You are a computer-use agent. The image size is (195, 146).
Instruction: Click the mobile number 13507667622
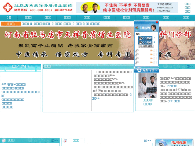coord(164,11)
